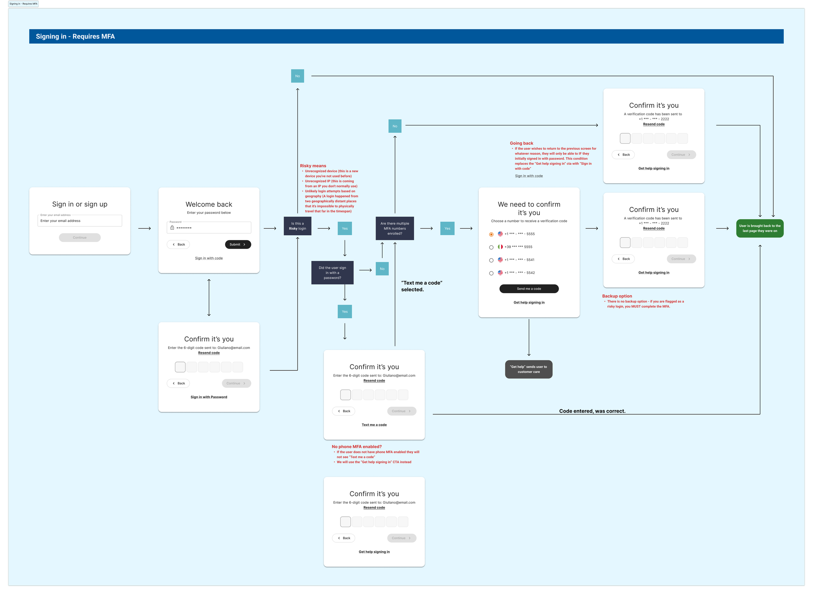Click 'Get help signing in' in the bottom email card

pyautogui.click(x=374, y=551)
